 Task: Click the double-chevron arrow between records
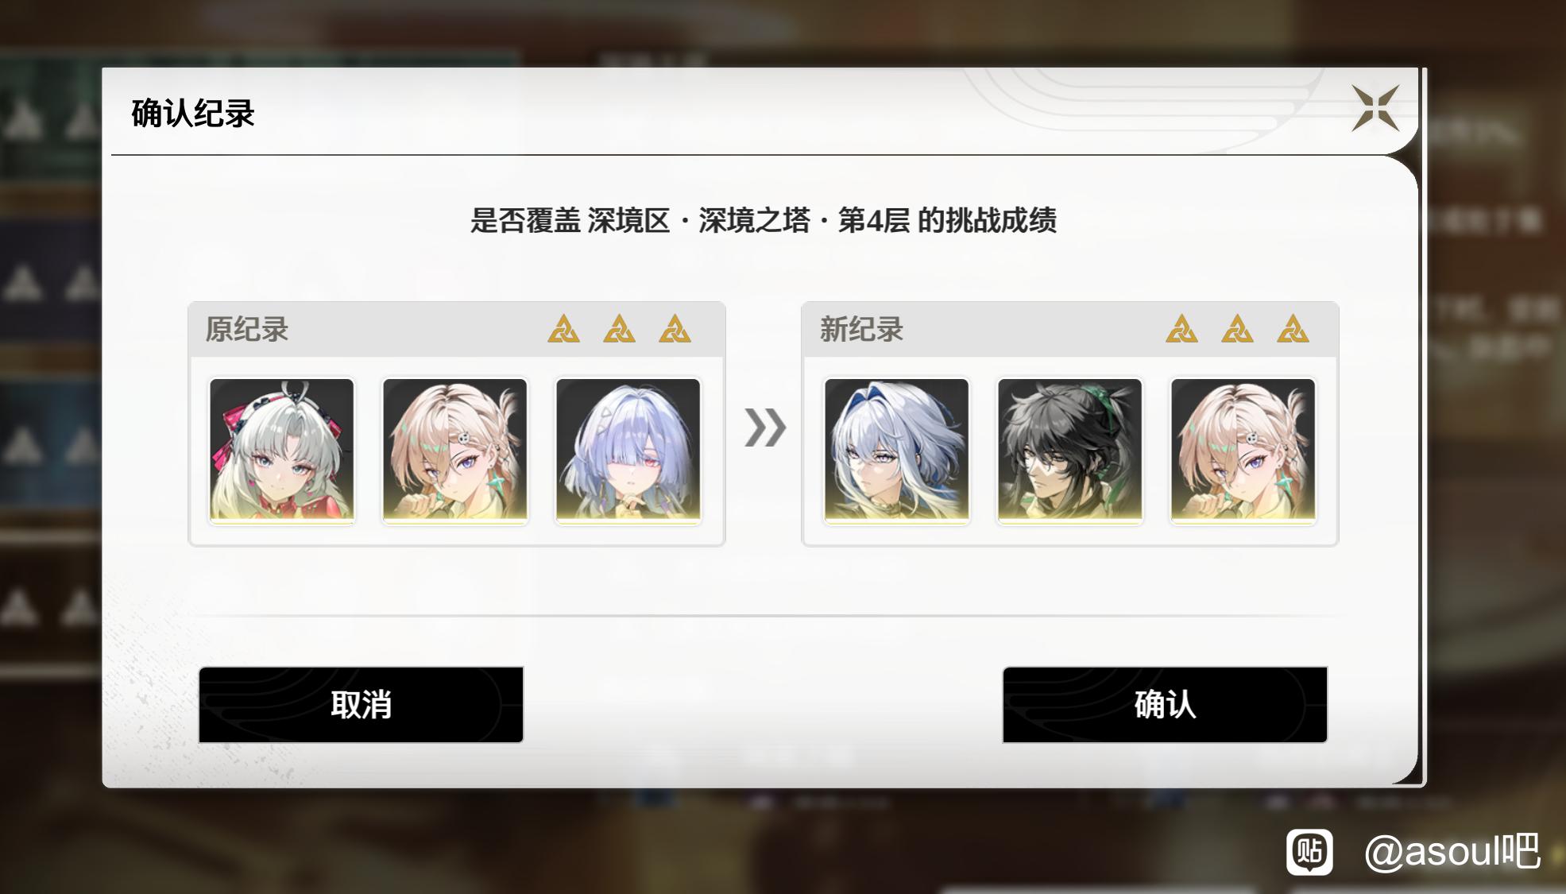[765, 428]
